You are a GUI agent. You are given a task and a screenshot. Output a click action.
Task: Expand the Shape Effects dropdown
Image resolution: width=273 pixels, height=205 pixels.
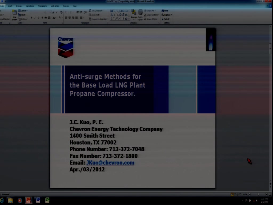point(151,19)
